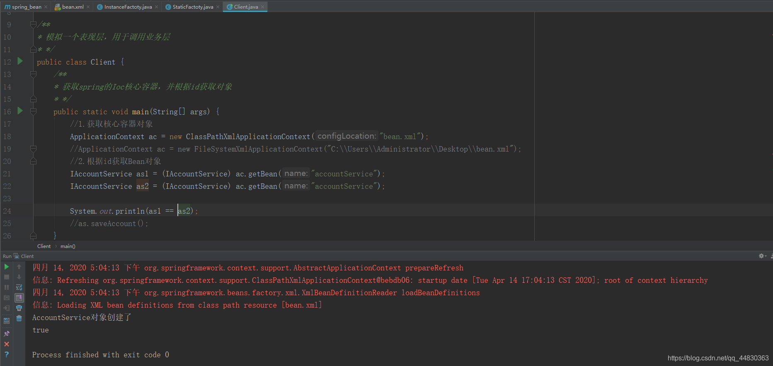The width and height of the screenshot is (773, 366).
Task: Click fold end marker on line 26
Action: (33, 236)
